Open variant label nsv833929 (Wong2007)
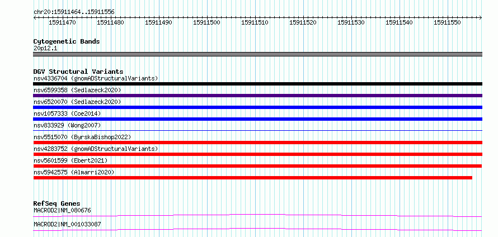The width and height of the screenshot is (498, 237). [x=67, y=125]
